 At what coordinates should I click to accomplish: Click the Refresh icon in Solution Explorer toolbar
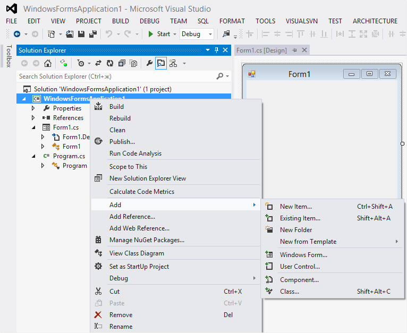pos(110,63)
